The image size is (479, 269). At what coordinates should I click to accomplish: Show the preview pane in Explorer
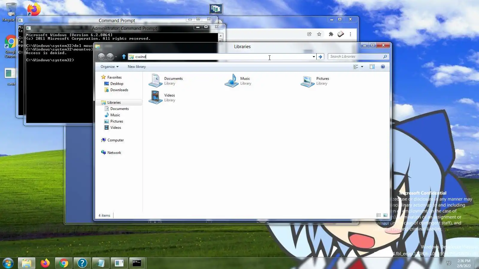tap(372, 67)
